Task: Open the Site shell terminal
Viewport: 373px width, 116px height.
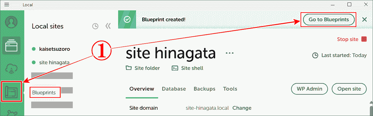Action: coord(187,68)
